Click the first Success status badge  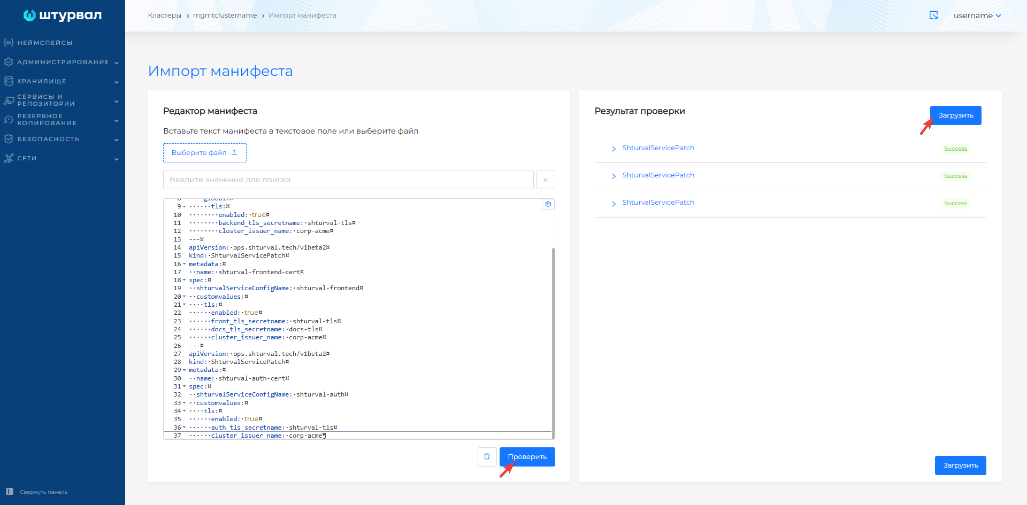coord(955,149)
